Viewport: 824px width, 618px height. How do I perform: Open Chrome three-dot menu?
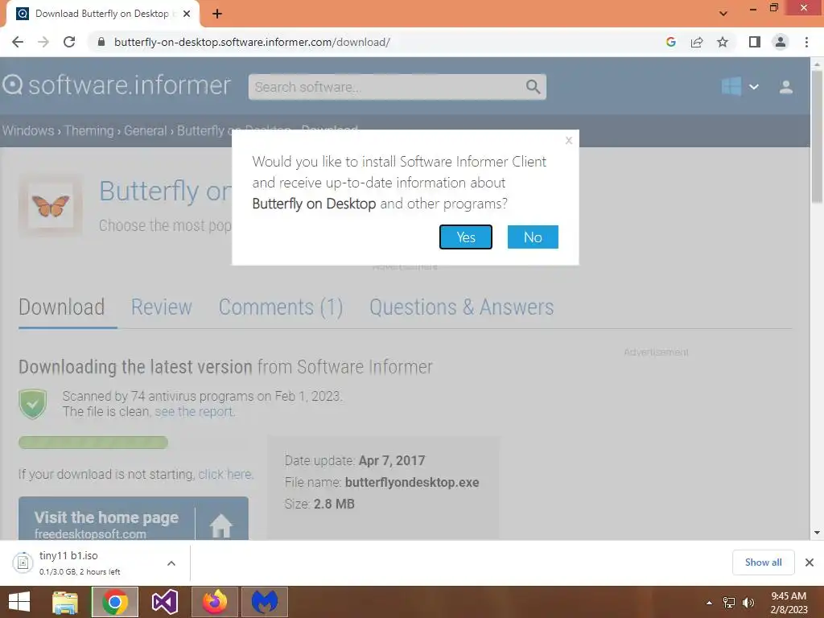tap(806, 42)
